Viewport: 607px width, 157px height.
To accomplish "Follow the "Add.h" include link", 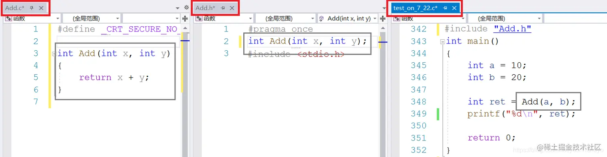I will pos(512,29).
